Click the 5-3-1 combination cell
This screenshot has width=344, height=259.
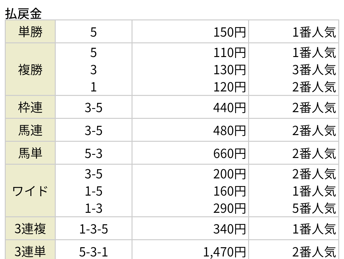[x=93, y=252]
